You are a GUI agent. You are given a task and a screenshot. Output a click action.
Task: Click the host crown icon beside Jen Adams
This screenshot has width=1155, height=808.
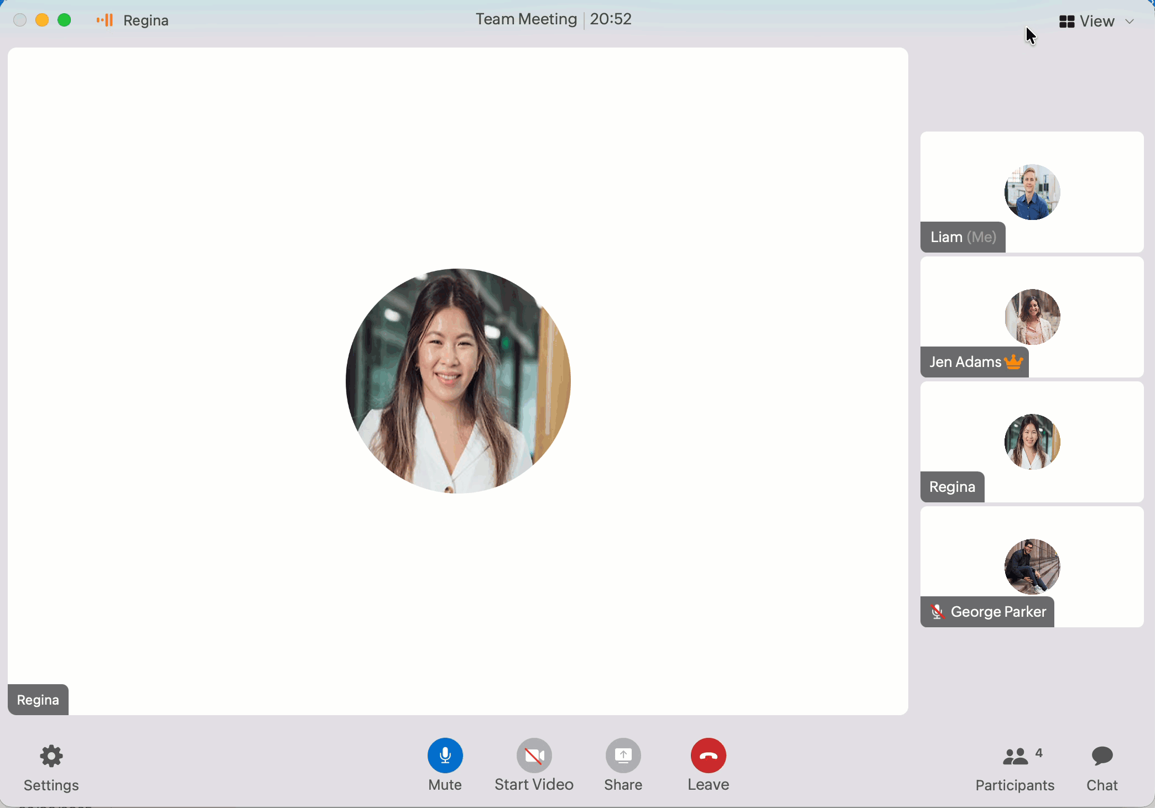[1013, 361]
